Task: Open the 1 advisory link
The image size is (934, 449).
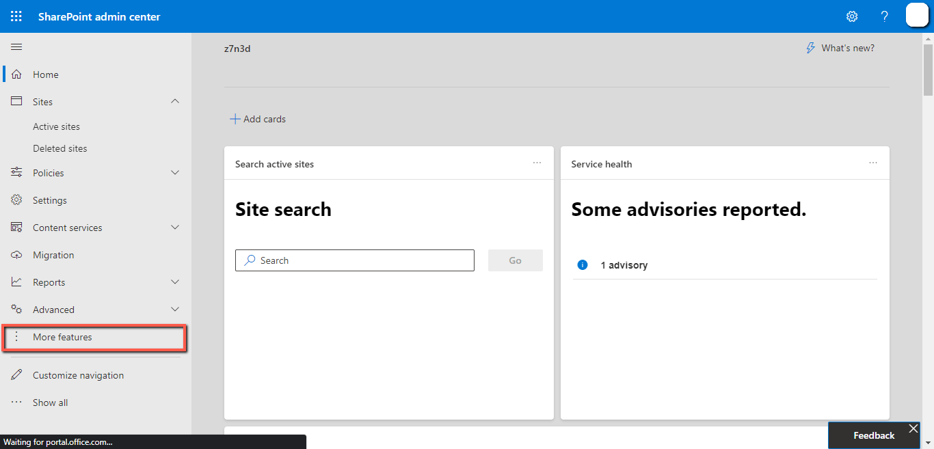Action: coord(624,265)
